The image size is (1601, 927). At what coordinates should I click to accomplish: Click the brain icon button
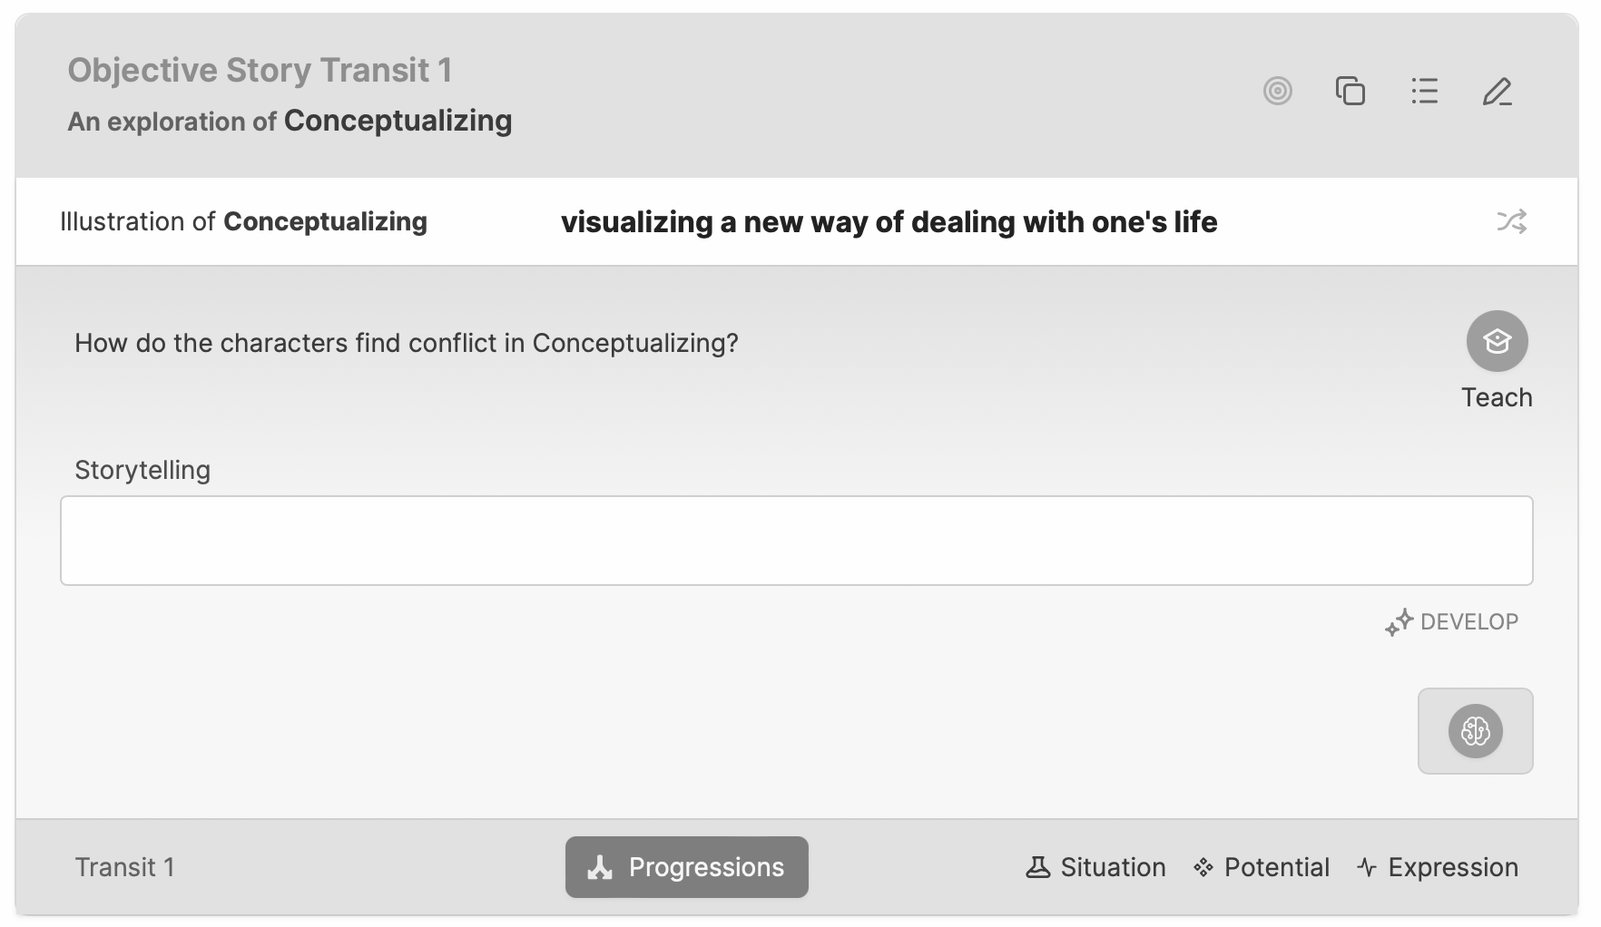tap(1475, 731)
